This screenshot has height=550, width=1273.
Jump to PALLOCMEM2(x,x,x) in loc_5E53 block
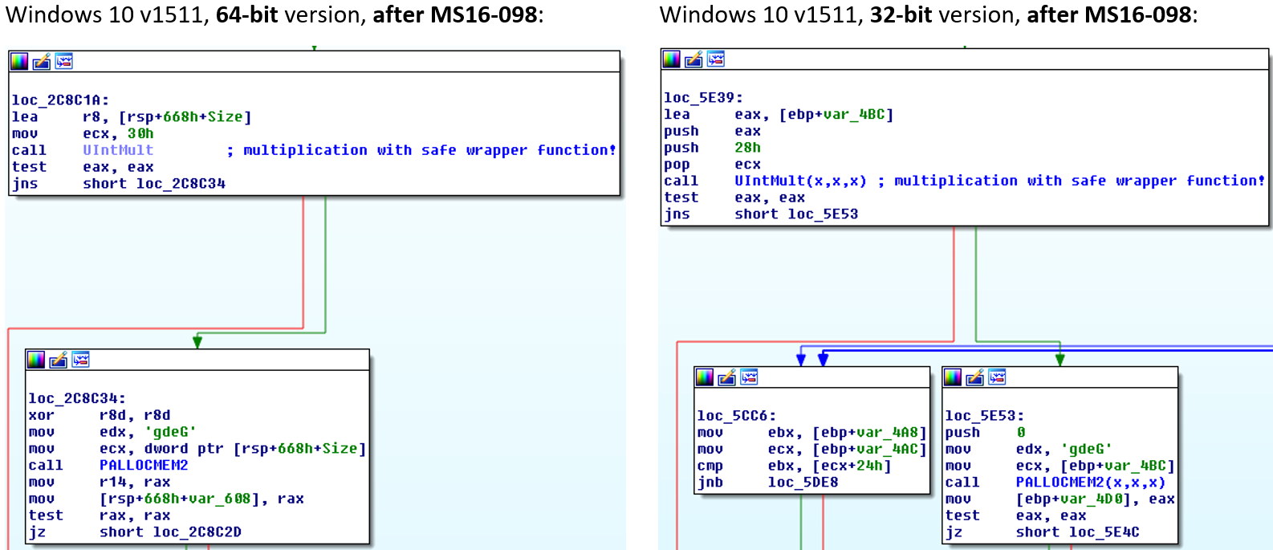point(1091,483)
